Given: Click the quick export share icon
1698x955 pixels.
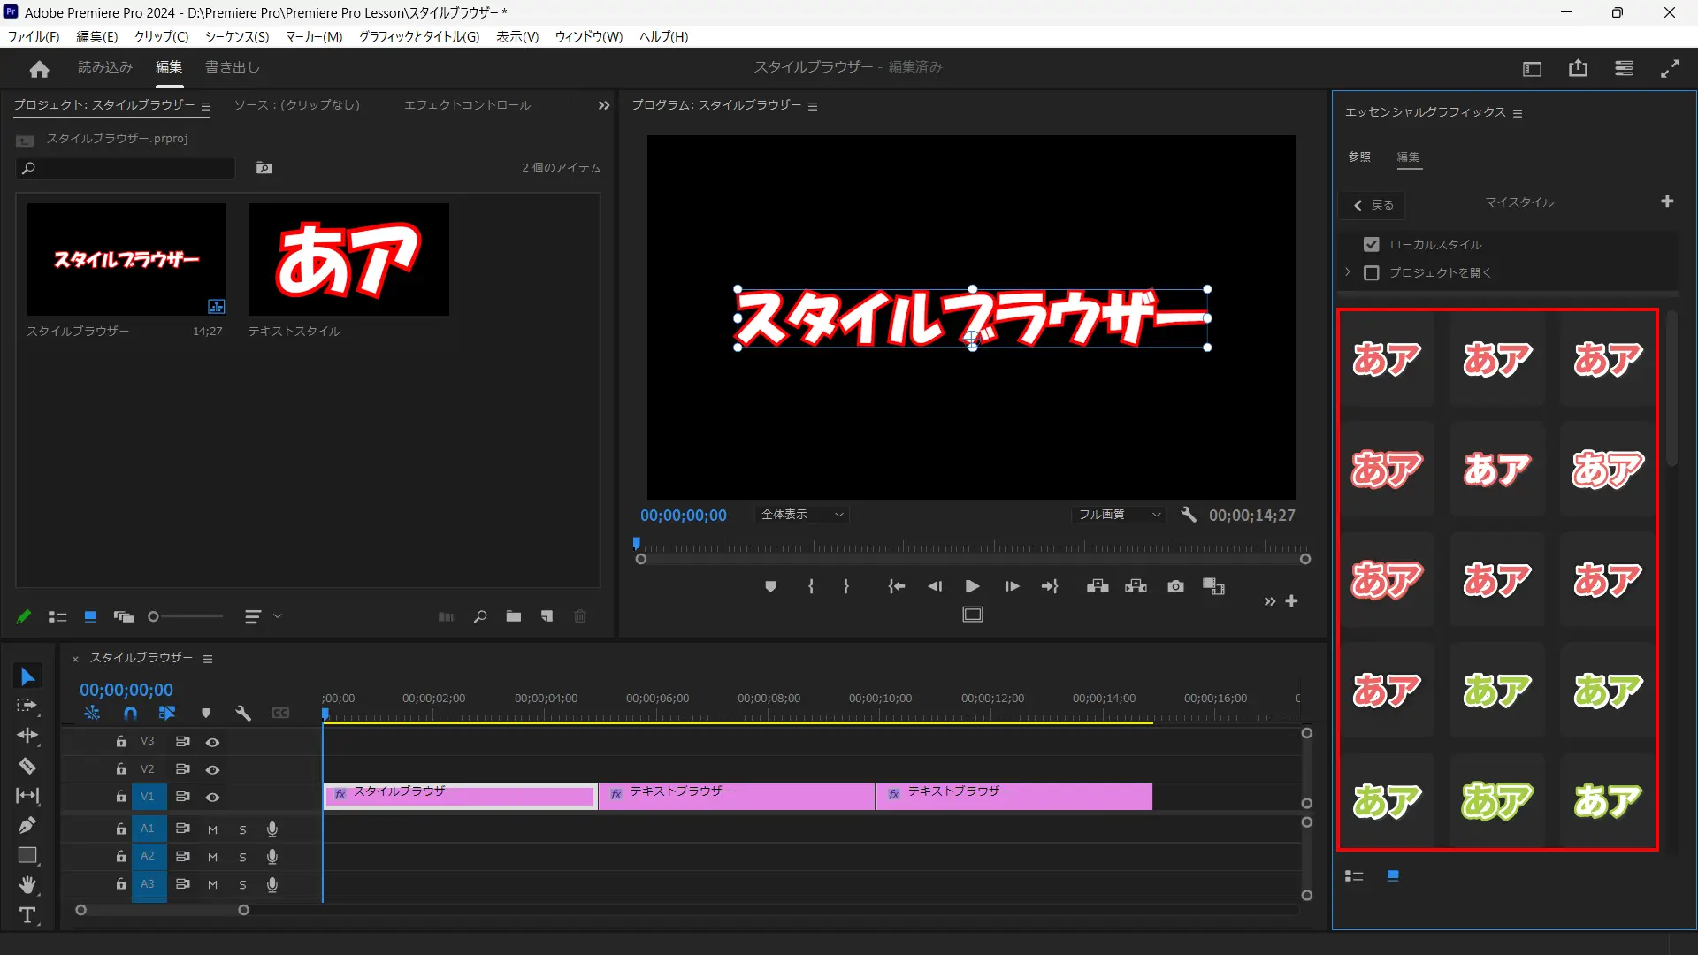Looking at the screenshot, I should tap(1579, 68).
